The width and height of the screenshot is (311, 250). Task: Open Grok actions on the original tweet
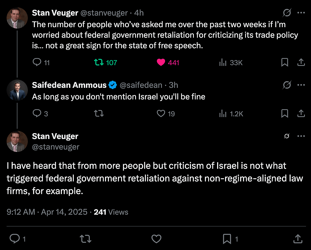coord(287,12)
